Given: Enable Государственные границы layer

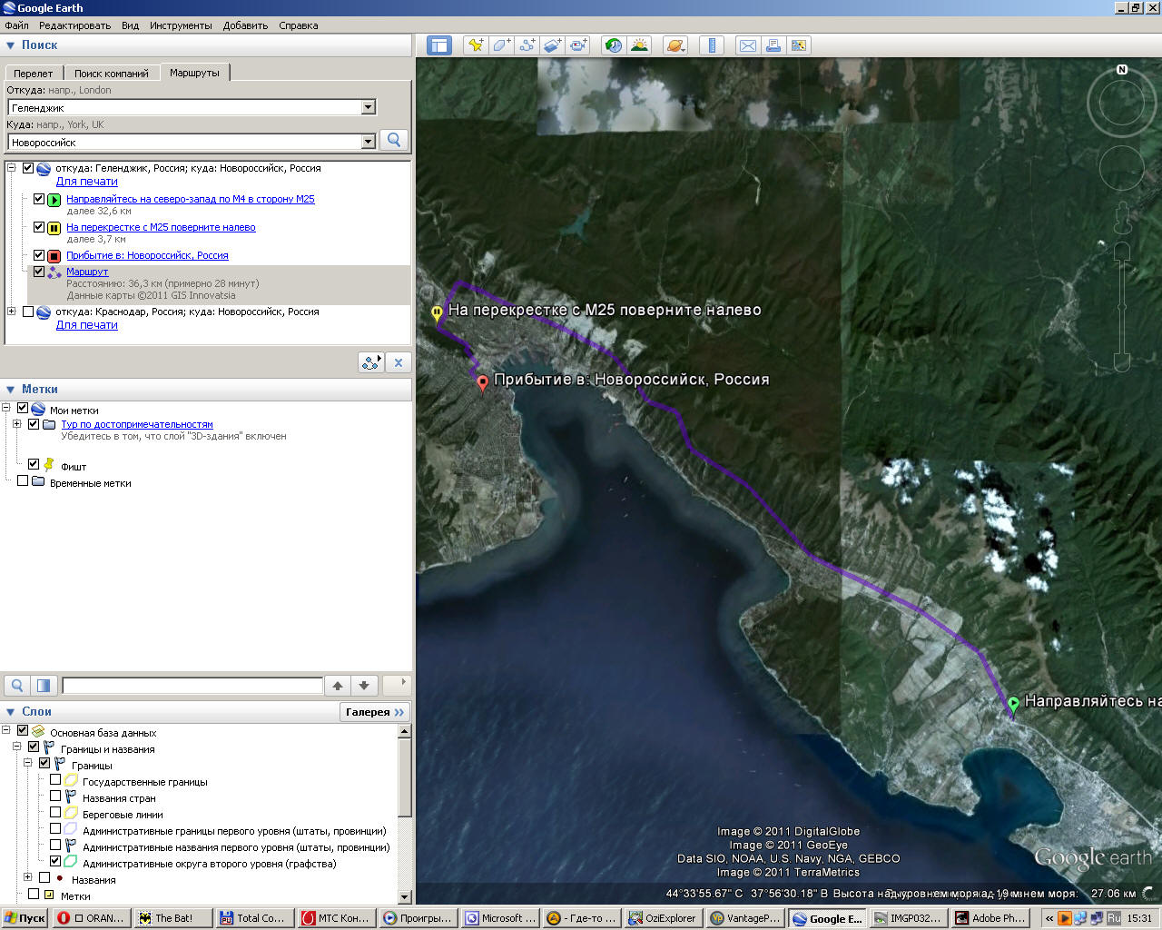Looking at the screenshot, I should (x=55, y=780).
